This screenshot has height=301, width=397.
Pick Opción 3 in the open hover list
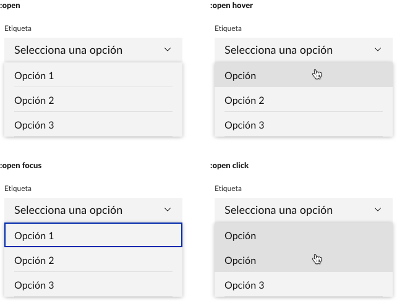(x=244, y=125)
